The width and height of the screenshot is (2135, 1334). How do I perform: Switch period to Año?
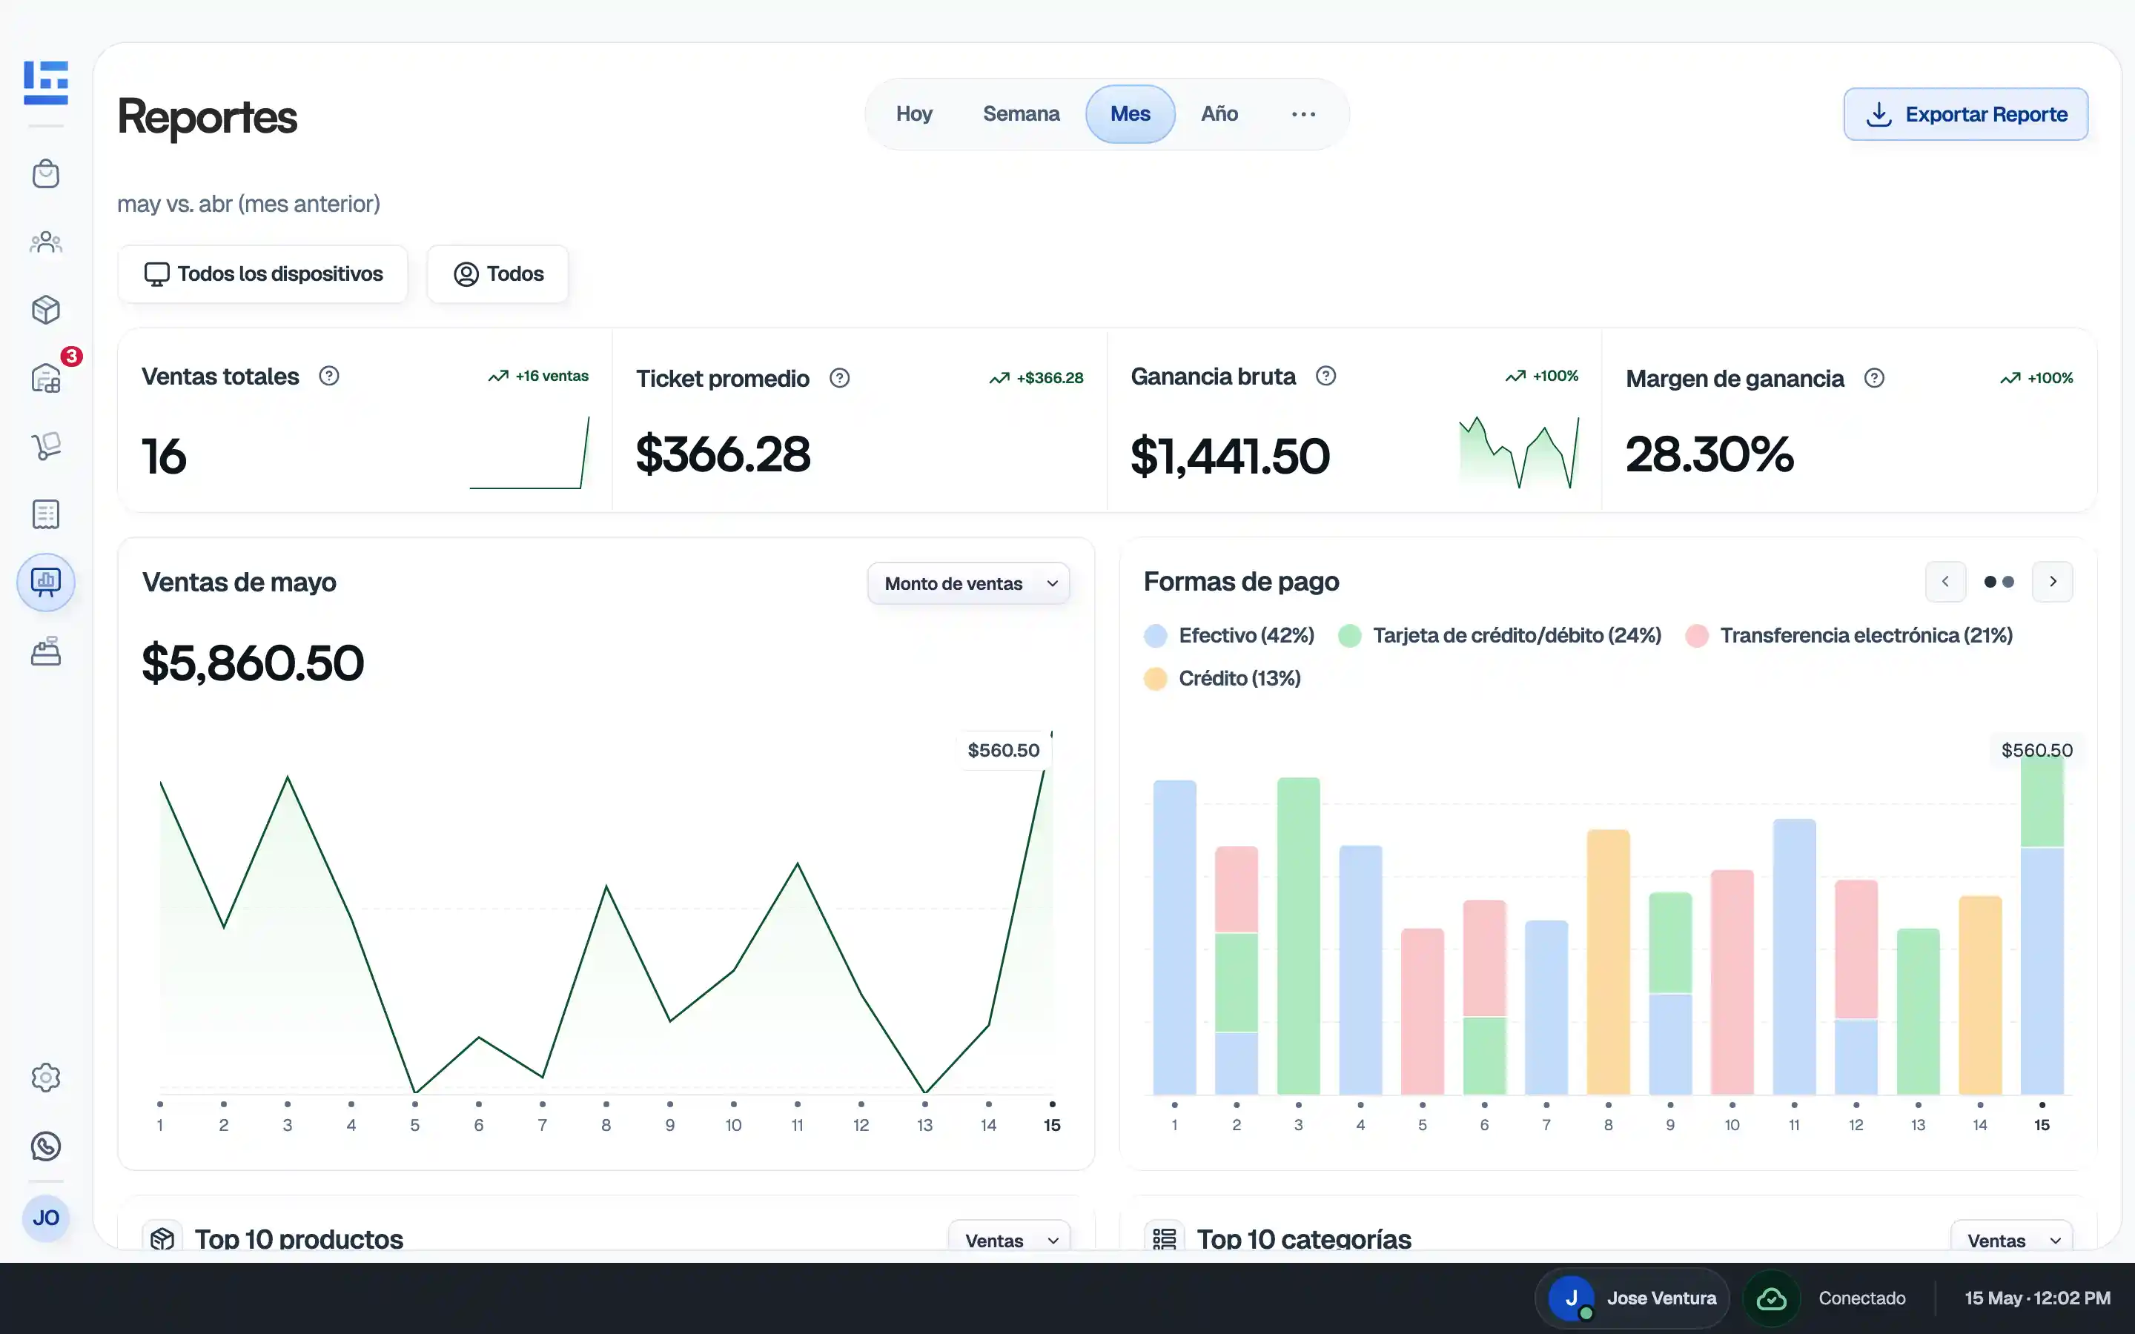1219,114
